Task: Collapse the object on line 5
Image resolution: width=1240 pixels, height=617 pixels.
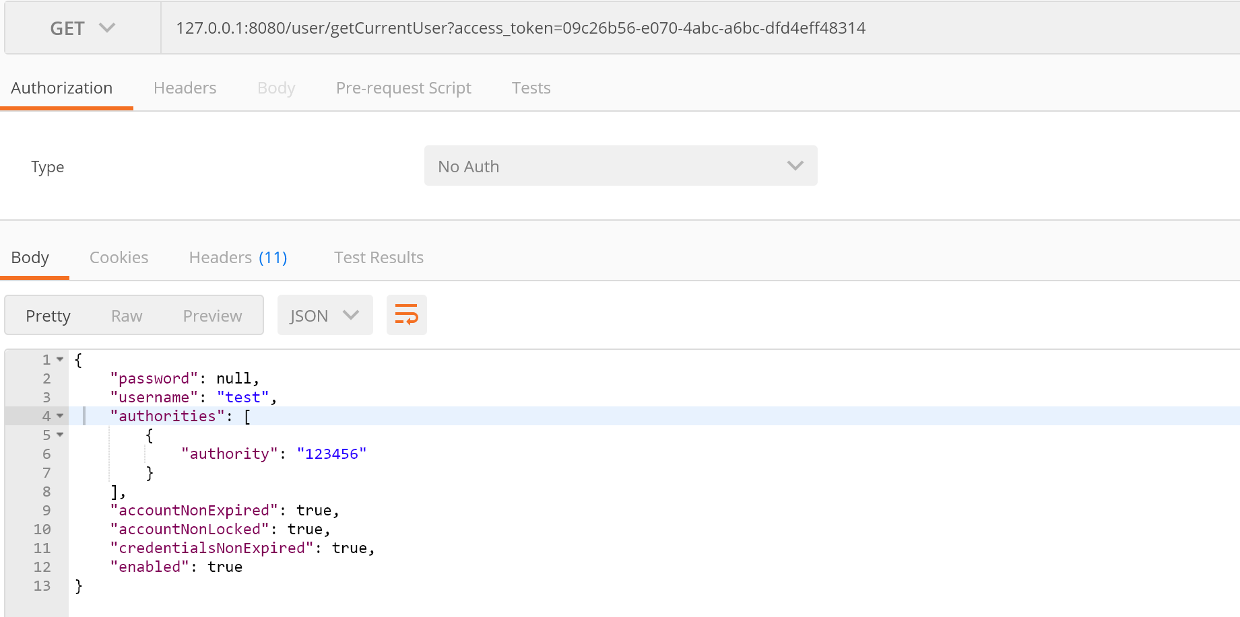Action: coord(60,435)
